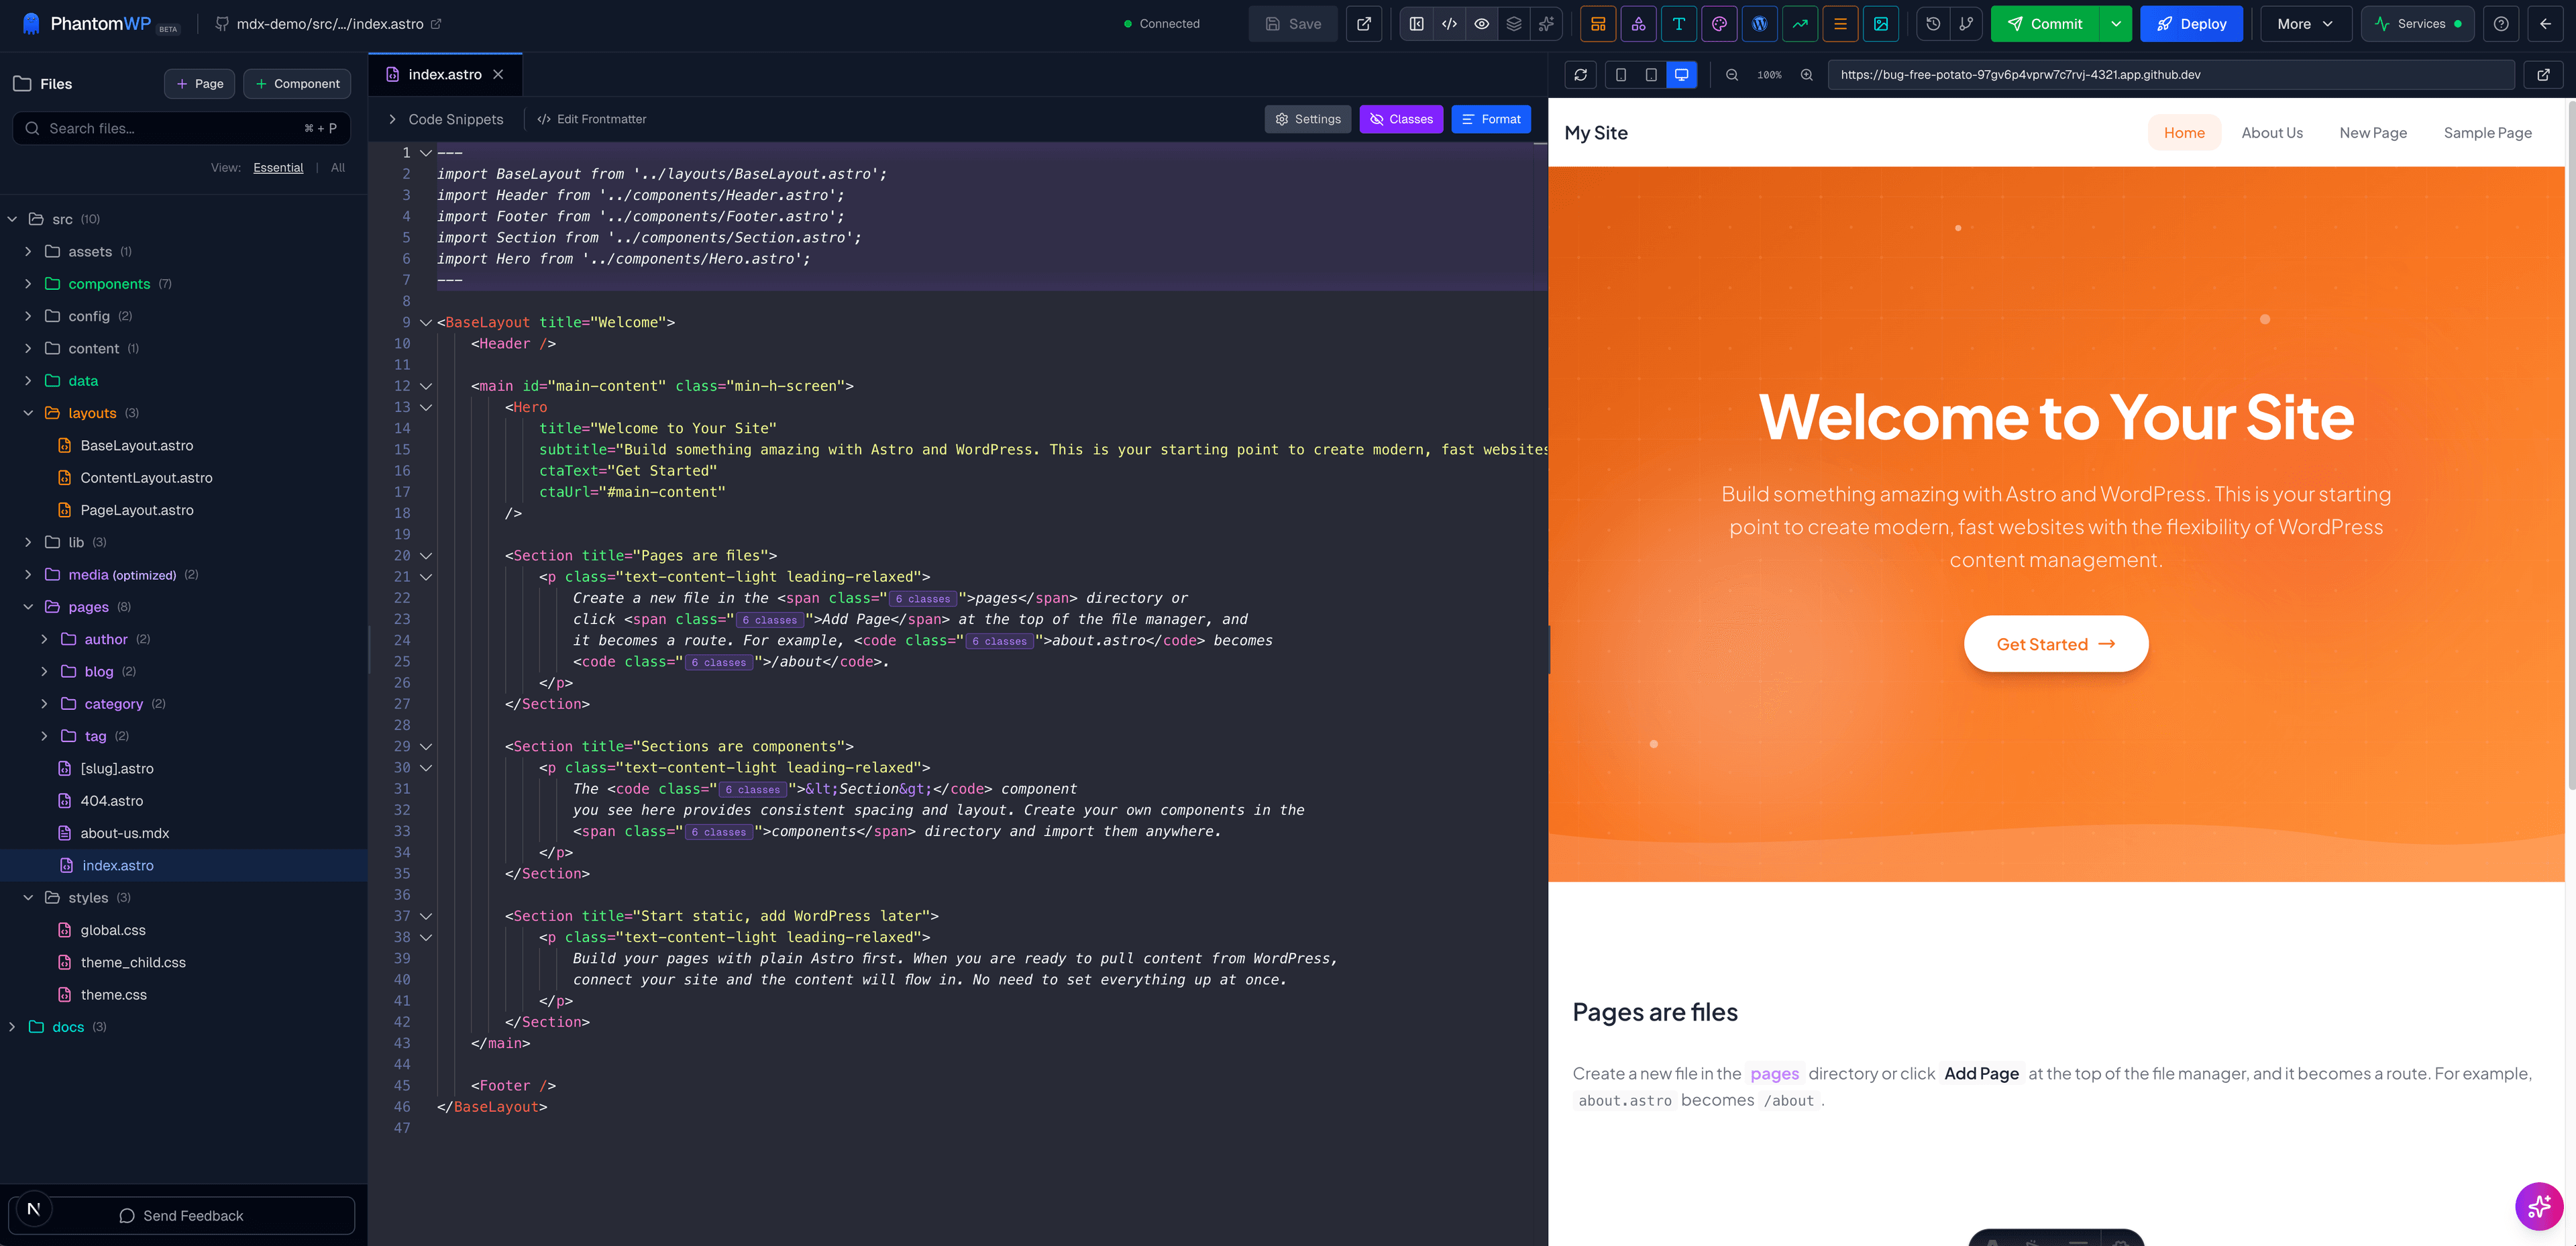Viewport: 2576px width, 1246px height.
Task: Open the Commit dropdown arrow
Action: tap(2116, 23)
